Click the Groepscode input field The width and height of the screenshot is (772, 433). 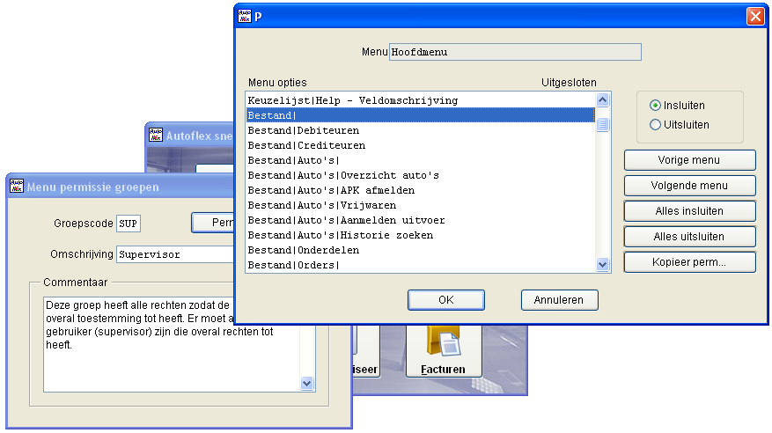(129, 224)
